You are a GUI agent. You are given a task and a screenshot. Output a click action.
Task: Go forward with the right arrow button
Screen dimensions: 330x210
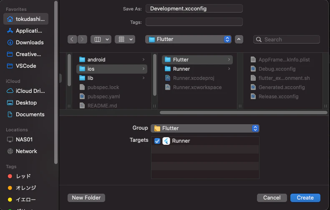(82, 39)
